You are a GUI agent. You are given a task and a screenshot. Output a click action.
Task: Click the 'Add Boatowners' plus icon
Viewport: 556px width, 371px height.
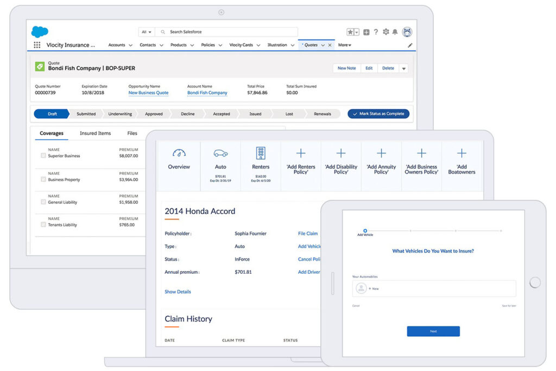point(462,152)
